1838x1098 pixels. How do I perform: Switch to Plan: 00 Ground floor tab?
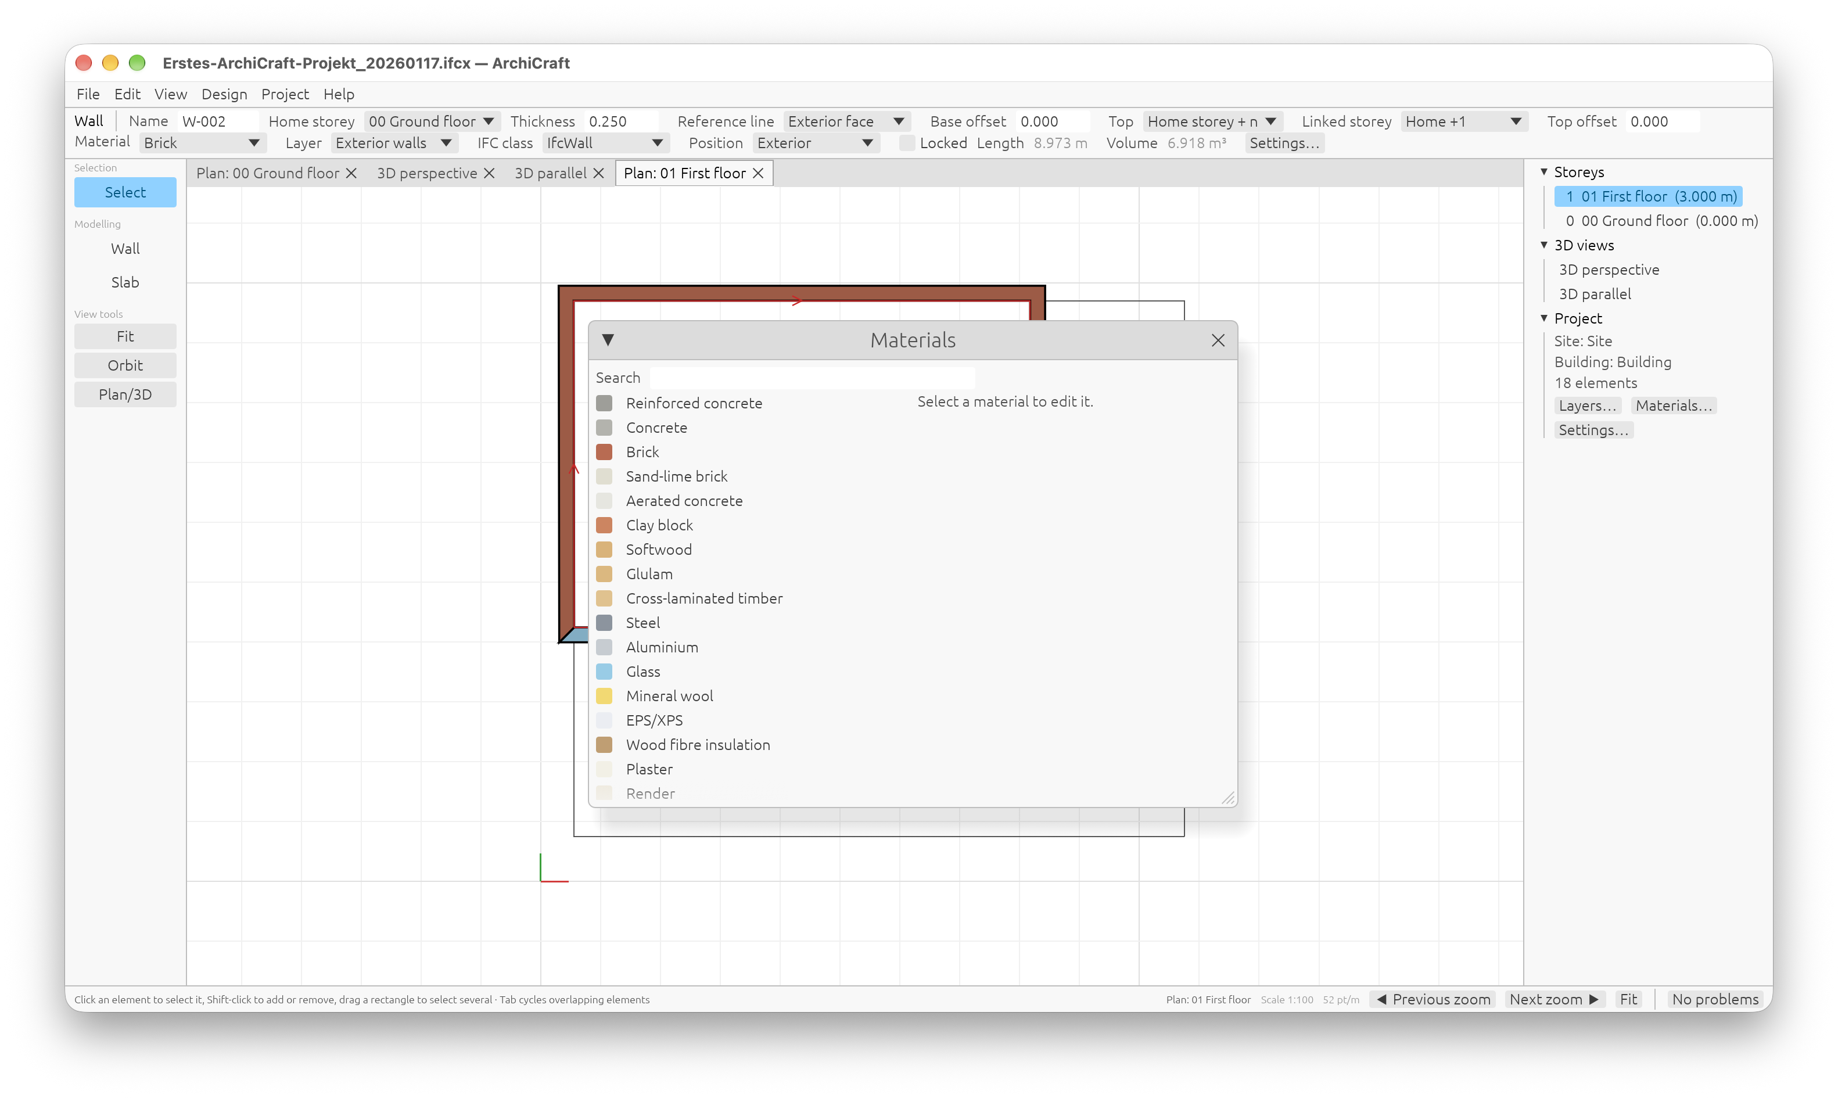[268, 173]
